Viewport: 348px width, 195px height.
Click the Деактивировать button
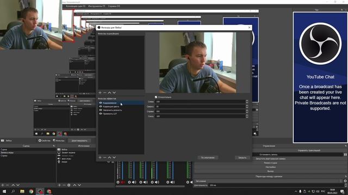click(79, 141)
